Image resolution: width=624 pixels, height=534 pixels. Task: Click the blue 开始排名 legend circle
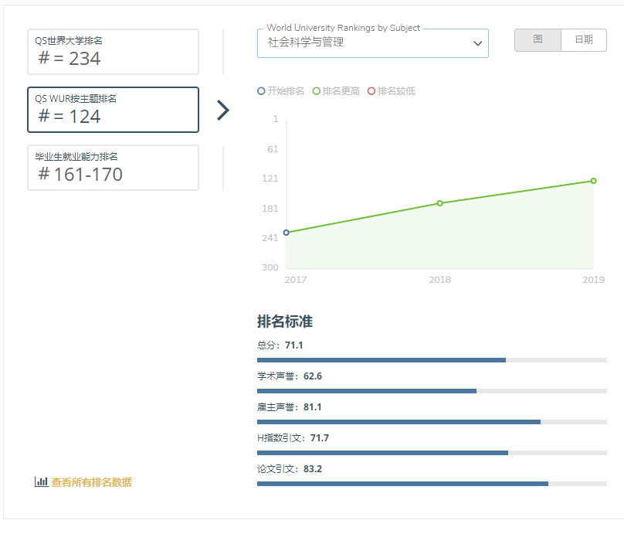261,91
